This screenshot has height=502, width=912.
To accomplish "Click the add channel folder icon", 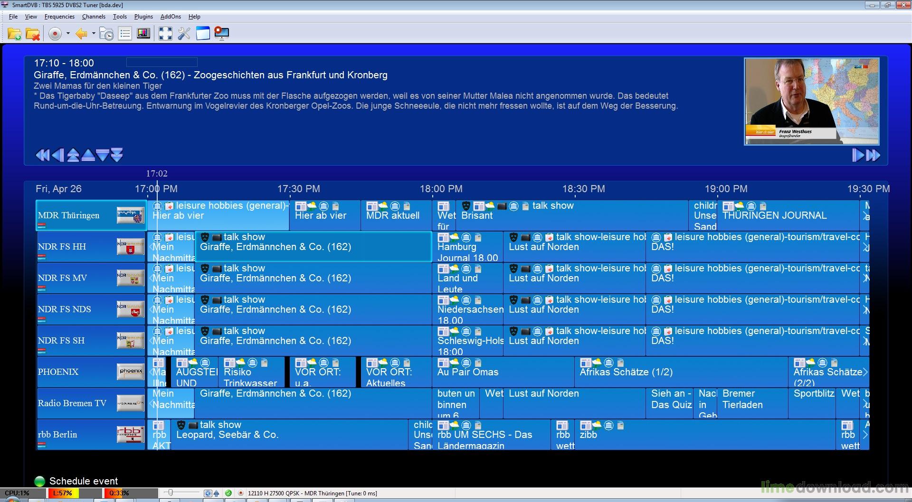I will (x=14, y=33).
